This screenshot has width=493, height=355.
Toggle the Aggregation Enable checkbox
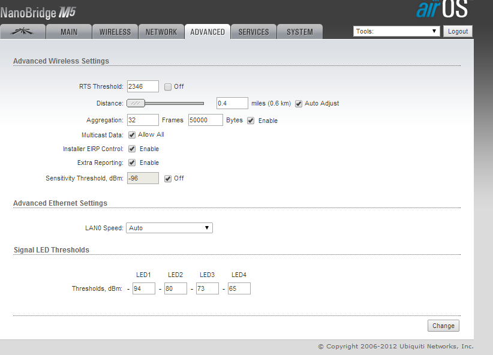pos(251,121)
